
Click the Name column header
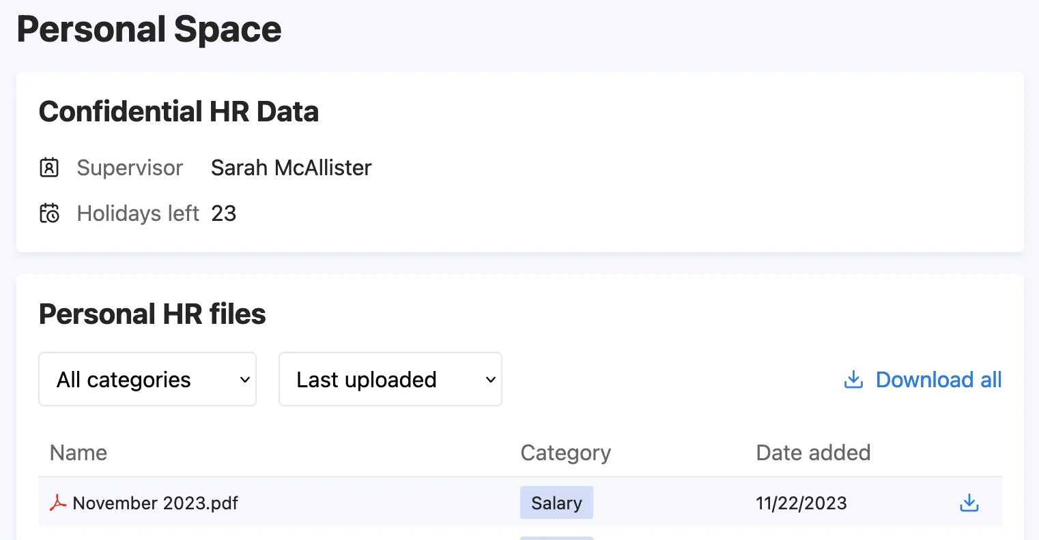pos(79,453)
